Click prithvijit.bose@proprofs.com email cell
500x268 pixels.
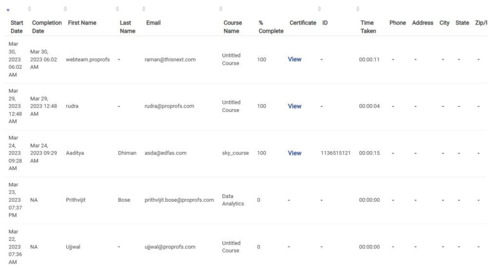click(x=179, y=200)
